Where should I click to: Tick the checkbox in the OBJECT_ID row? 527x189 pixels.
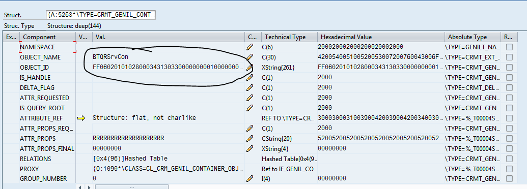tap(509, 68)
